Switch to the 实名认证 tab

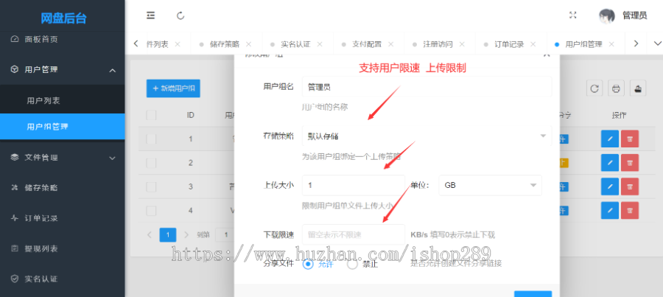(295, 44)
